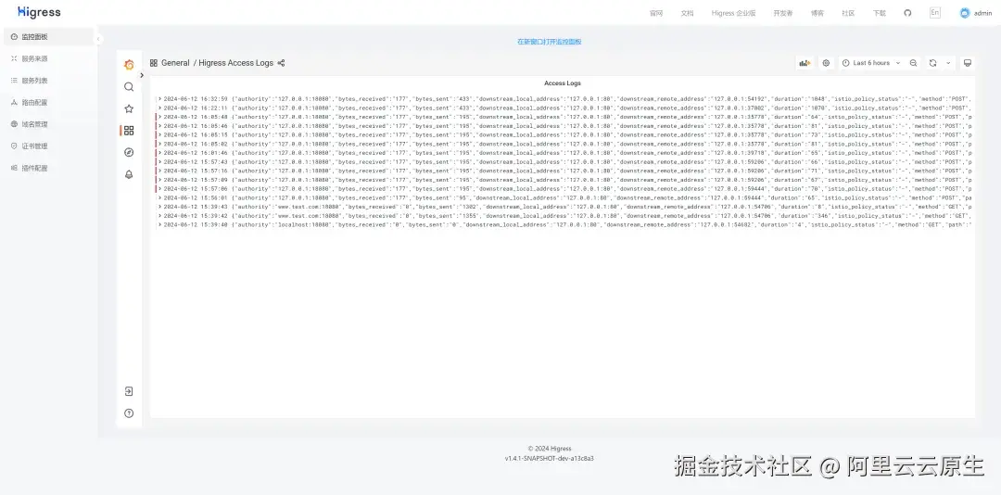Viewport: 1001px width, 495px height.
Task: Open the 下载 link in top bar
Action: [879, 13]
